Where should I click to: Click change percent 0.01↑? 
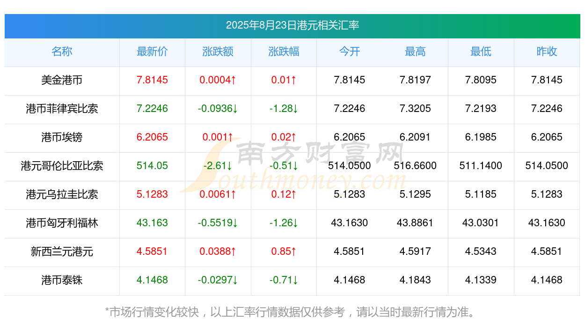click(x=284, y=80)
